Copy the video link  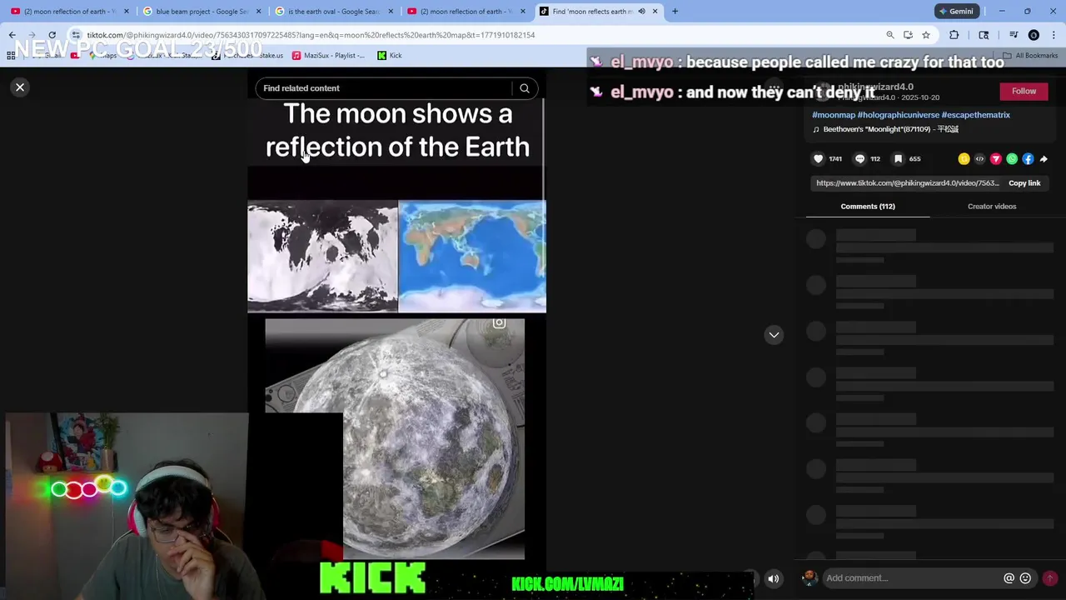coord(1024,183)
